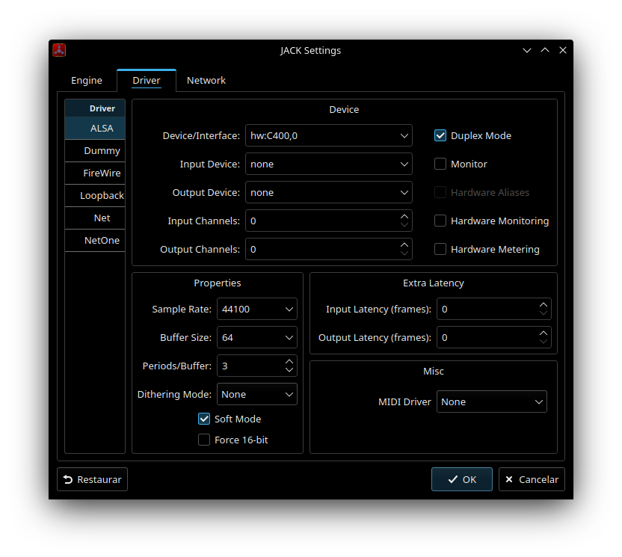Select ALSA in the driver list
Image resolution: width=622 pixels, height=557 pixels.
tap(95, 128)
